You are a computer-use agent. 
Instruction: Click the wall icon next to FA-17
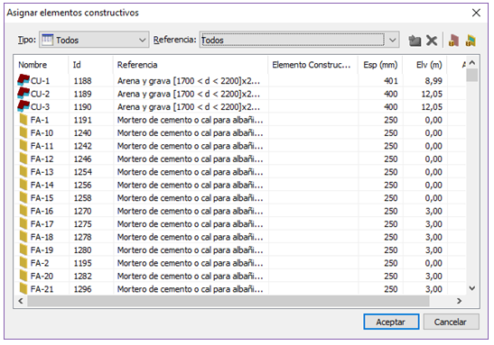[23, 223]
